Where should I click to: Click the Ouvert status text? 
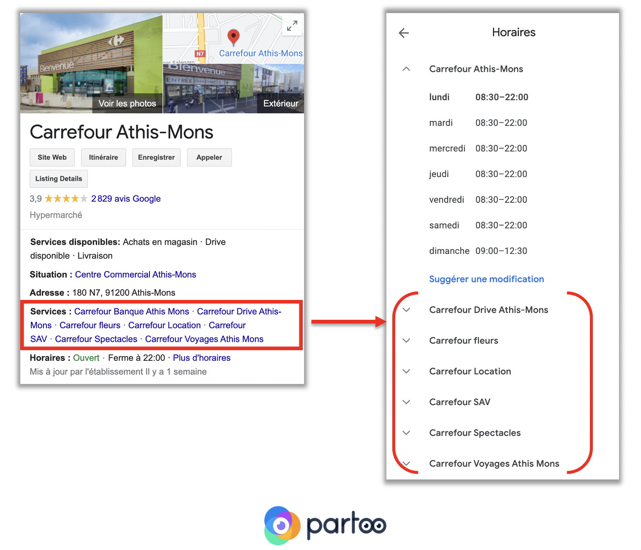(x=86, y=358)
